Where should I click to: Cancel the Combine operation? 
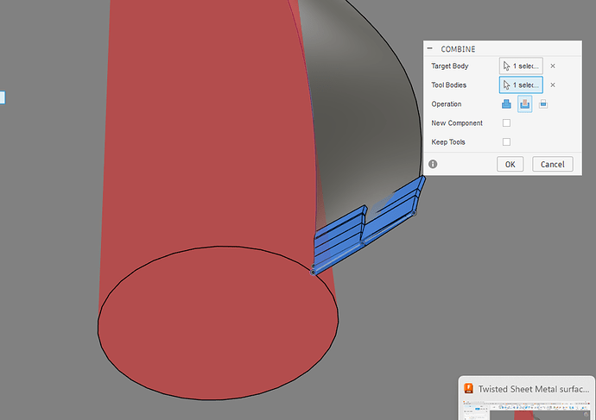(x=552, y=164)
